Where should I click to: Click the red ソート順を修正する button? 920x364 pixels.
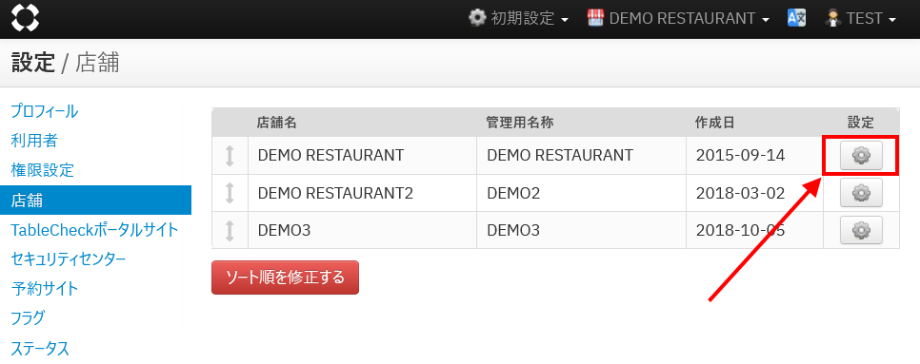click(x=285, y=278)
